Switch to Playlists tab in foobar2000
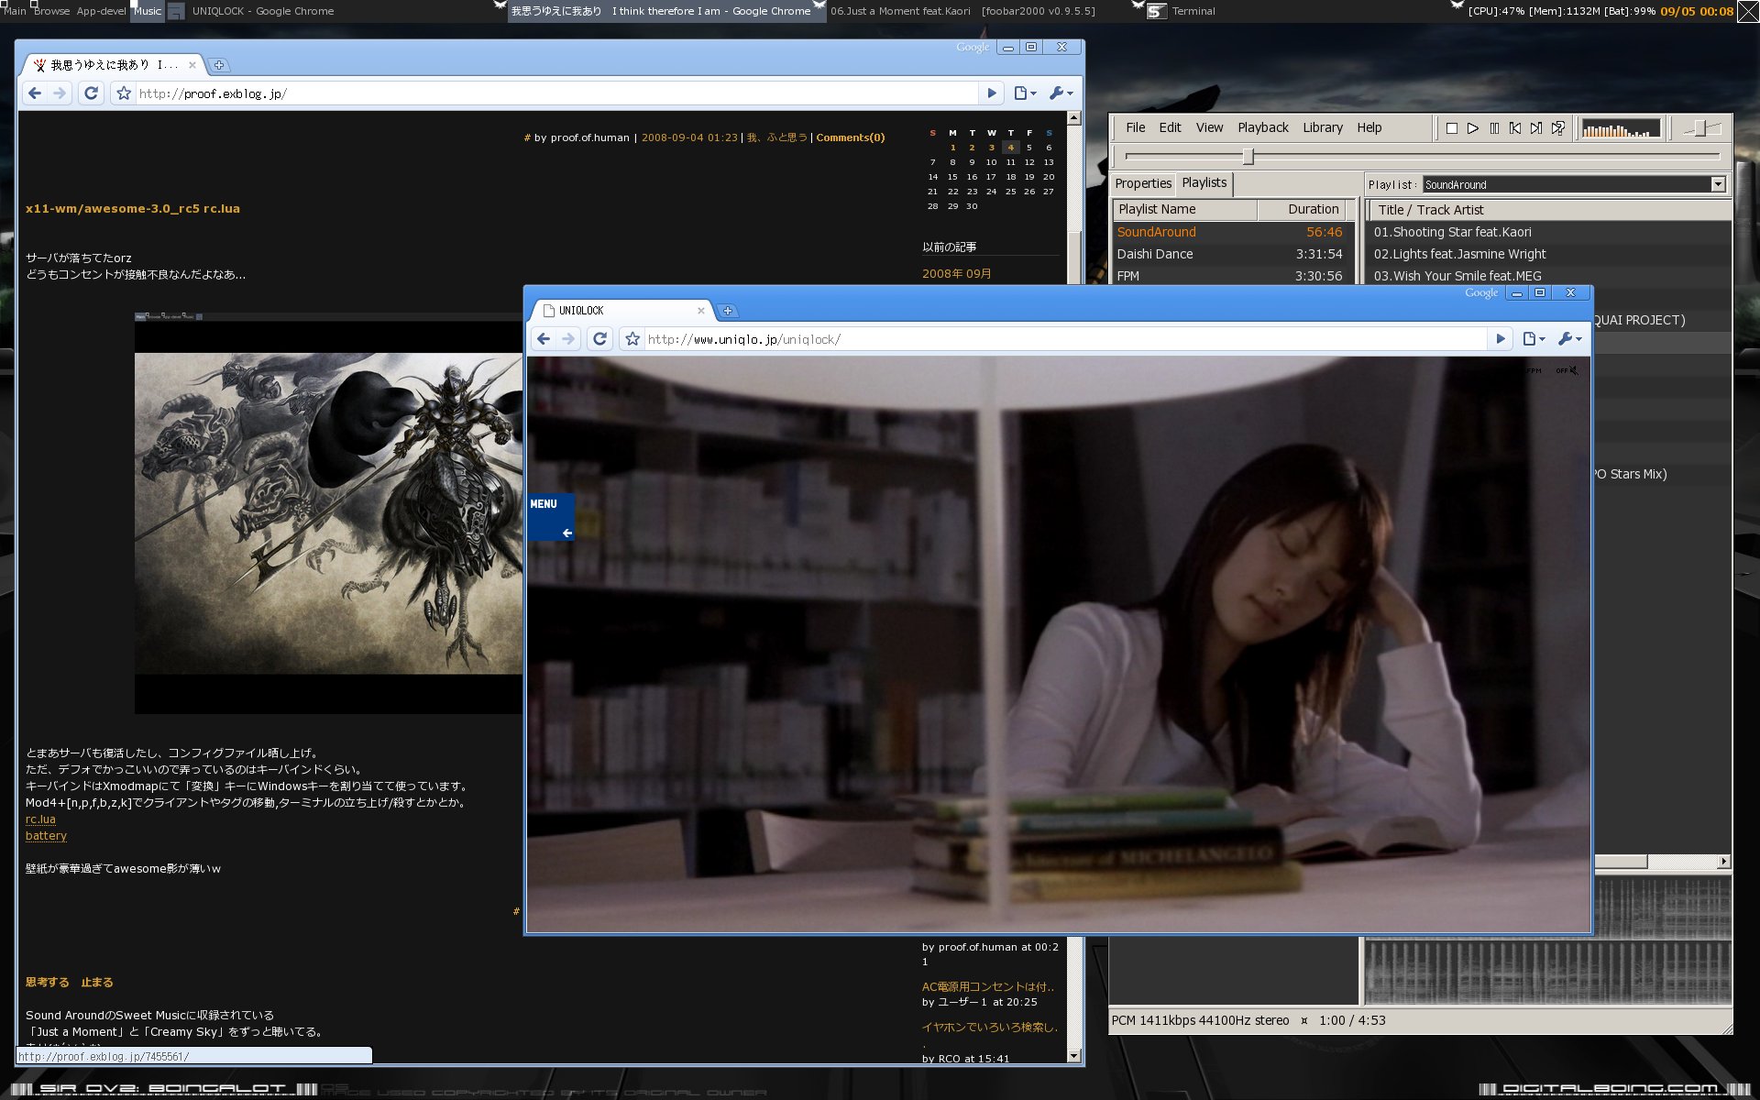The height and width of the screenshot is (1100, 1760). [x=1204, y=182]
